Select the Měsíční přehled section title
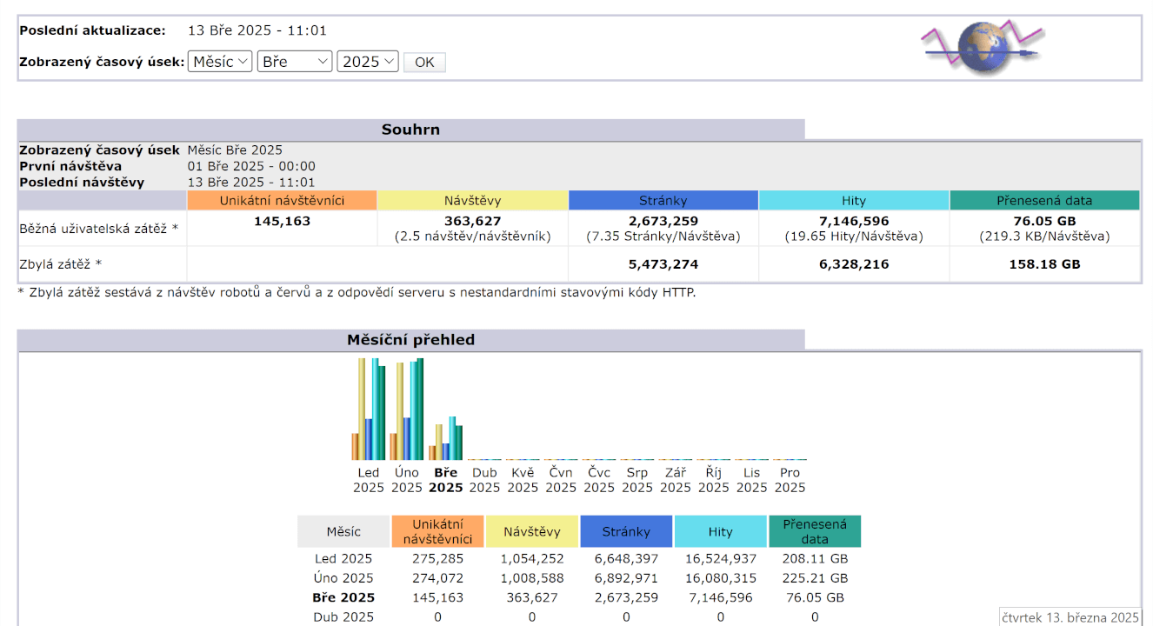 (410, 340)
